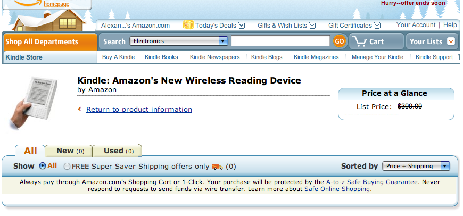Open the Kindle Books menu item
463x216 pixels.
tap(161, 57)
